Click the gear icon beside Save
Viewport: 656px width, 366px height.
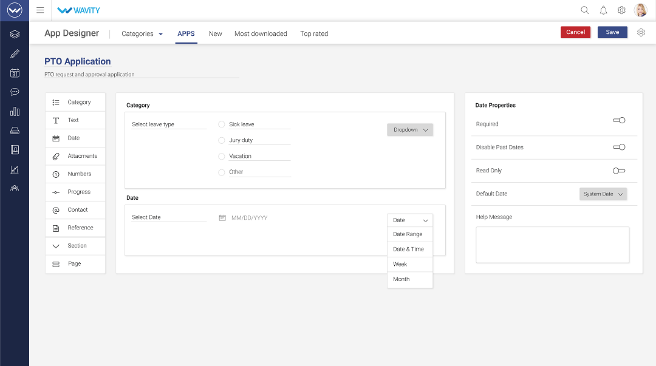click(x=641, y=33)
